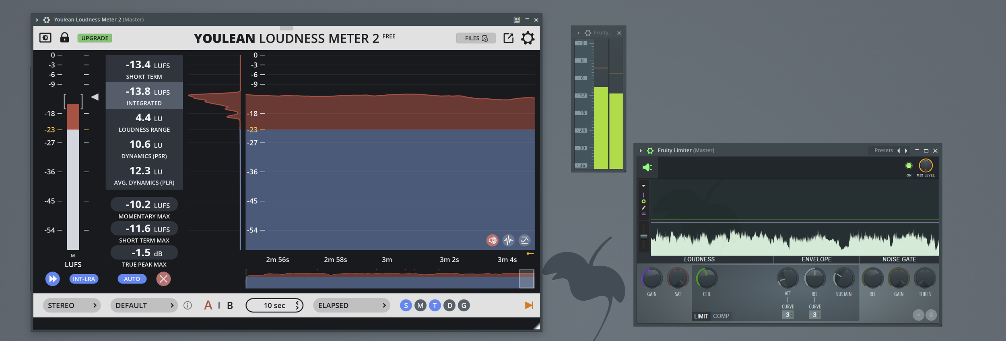Screen dimensions: 1006x341
Task: Switch to the COMP tab
Action: 721,316
